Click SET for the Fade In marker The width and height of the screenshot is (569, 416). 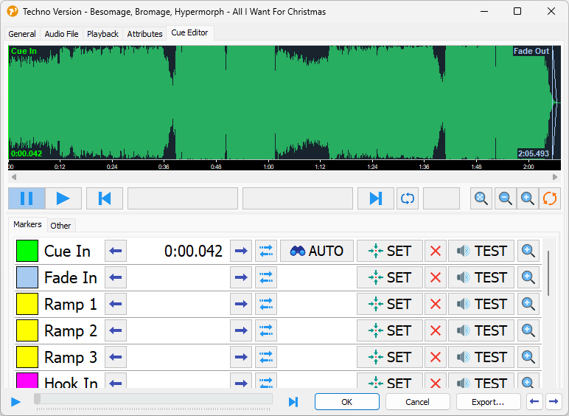point(390,277)
